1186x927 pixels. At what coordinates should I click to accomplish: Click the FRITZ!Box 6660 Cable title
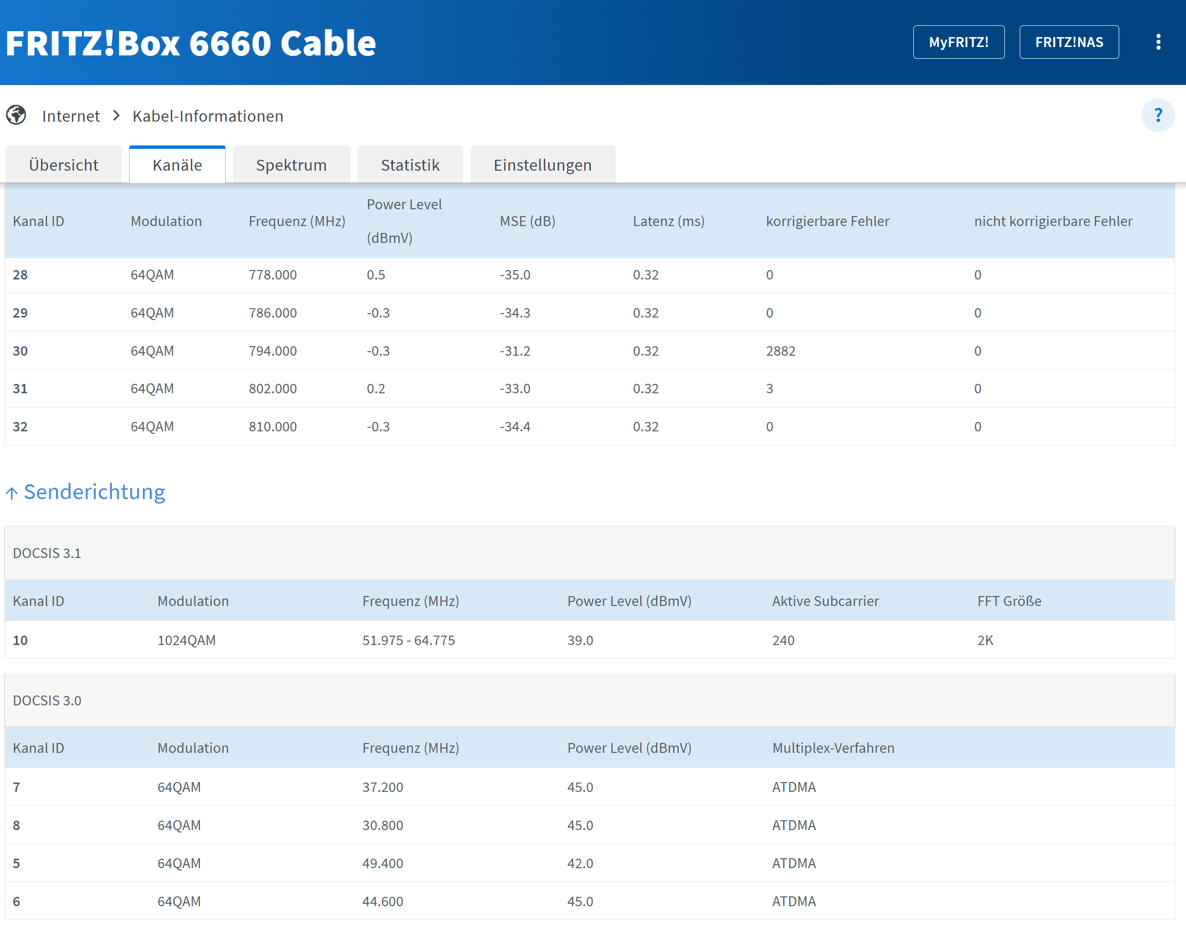(190, 43)
